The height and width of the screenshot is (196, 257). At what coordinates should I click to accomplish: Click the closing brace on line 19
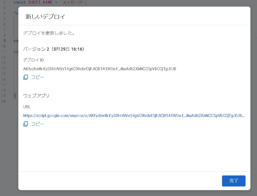coord(15,96)
